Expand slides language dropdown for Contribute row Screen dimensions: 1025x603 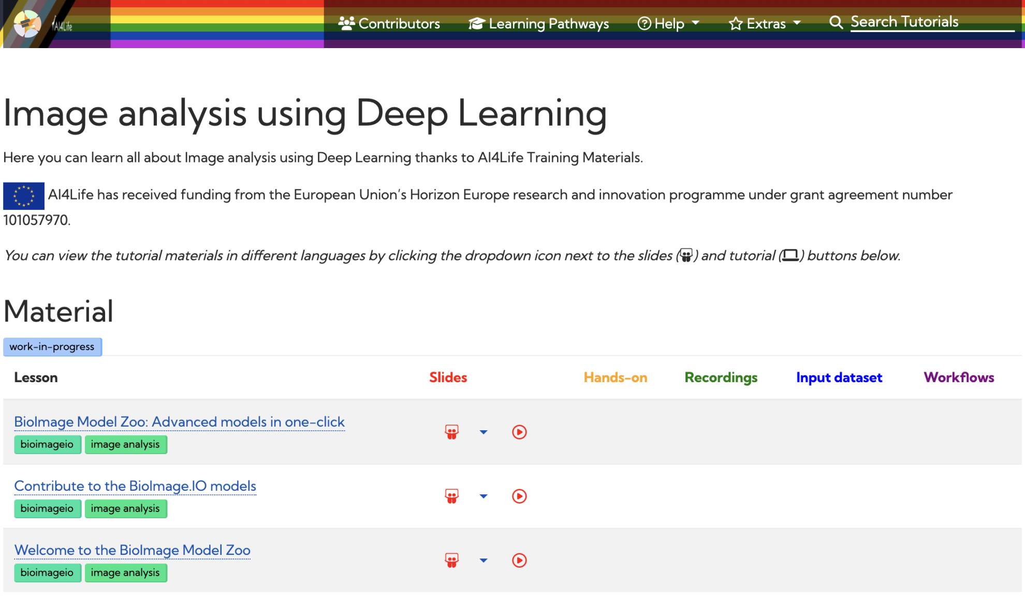pos(483,496)
